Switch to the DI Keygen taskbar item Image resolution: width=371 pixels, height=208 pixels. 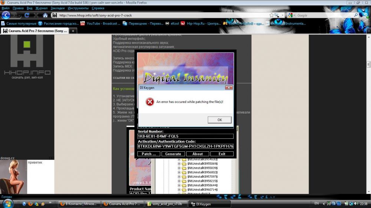pos(209,204)
